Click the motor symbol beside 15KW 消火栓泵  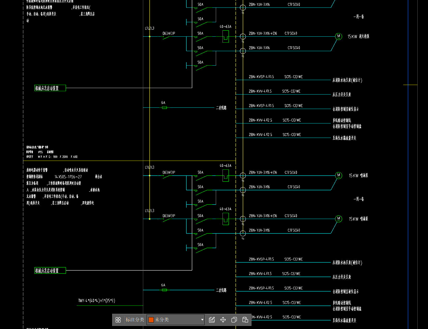[x=339, y=37]
